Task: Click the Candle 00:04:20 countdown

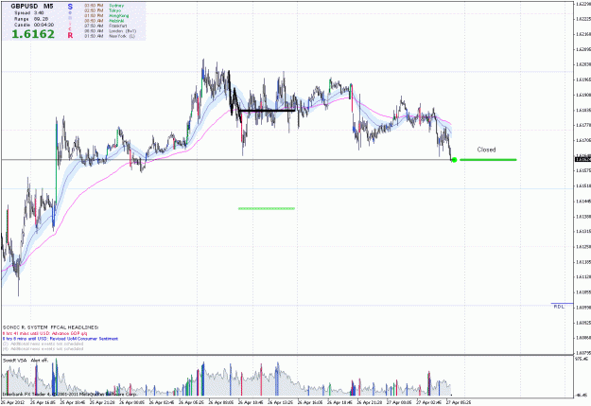Action: point(34,25)
